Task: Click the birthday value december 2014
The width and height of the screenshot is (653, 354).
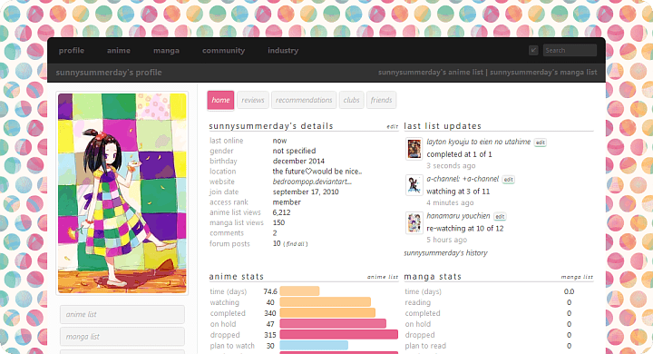Action: [298, 161]
